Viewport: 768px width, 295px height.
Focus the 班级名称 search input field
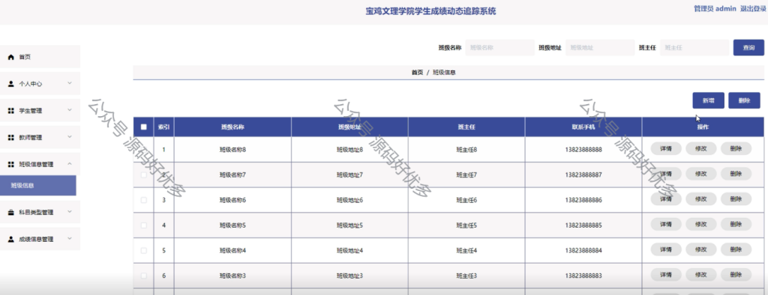click(500, 48)
